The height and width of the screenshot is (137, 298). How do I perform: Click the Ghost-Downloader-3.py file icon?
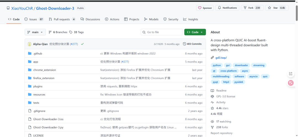point(30,127)
